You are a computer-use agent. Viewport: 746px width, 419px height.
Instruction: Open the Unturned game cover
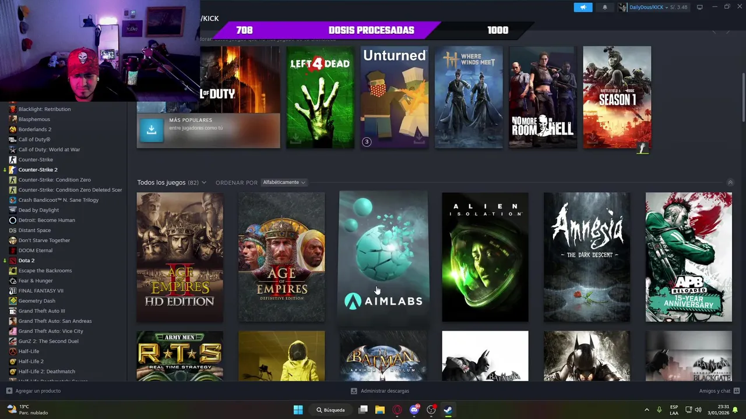394,97
